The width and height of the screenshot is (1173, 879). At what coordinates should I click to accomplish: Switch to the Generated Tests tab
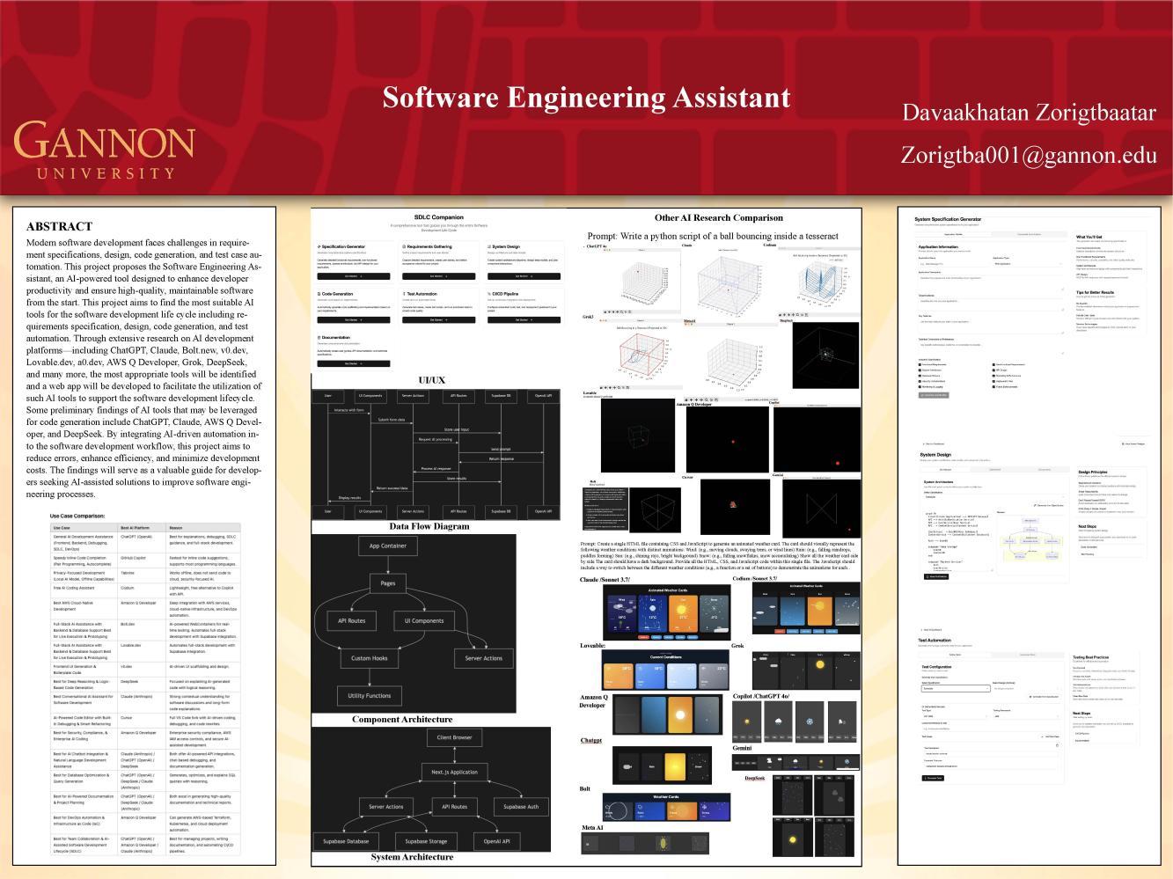click(x=1027, y=655)
